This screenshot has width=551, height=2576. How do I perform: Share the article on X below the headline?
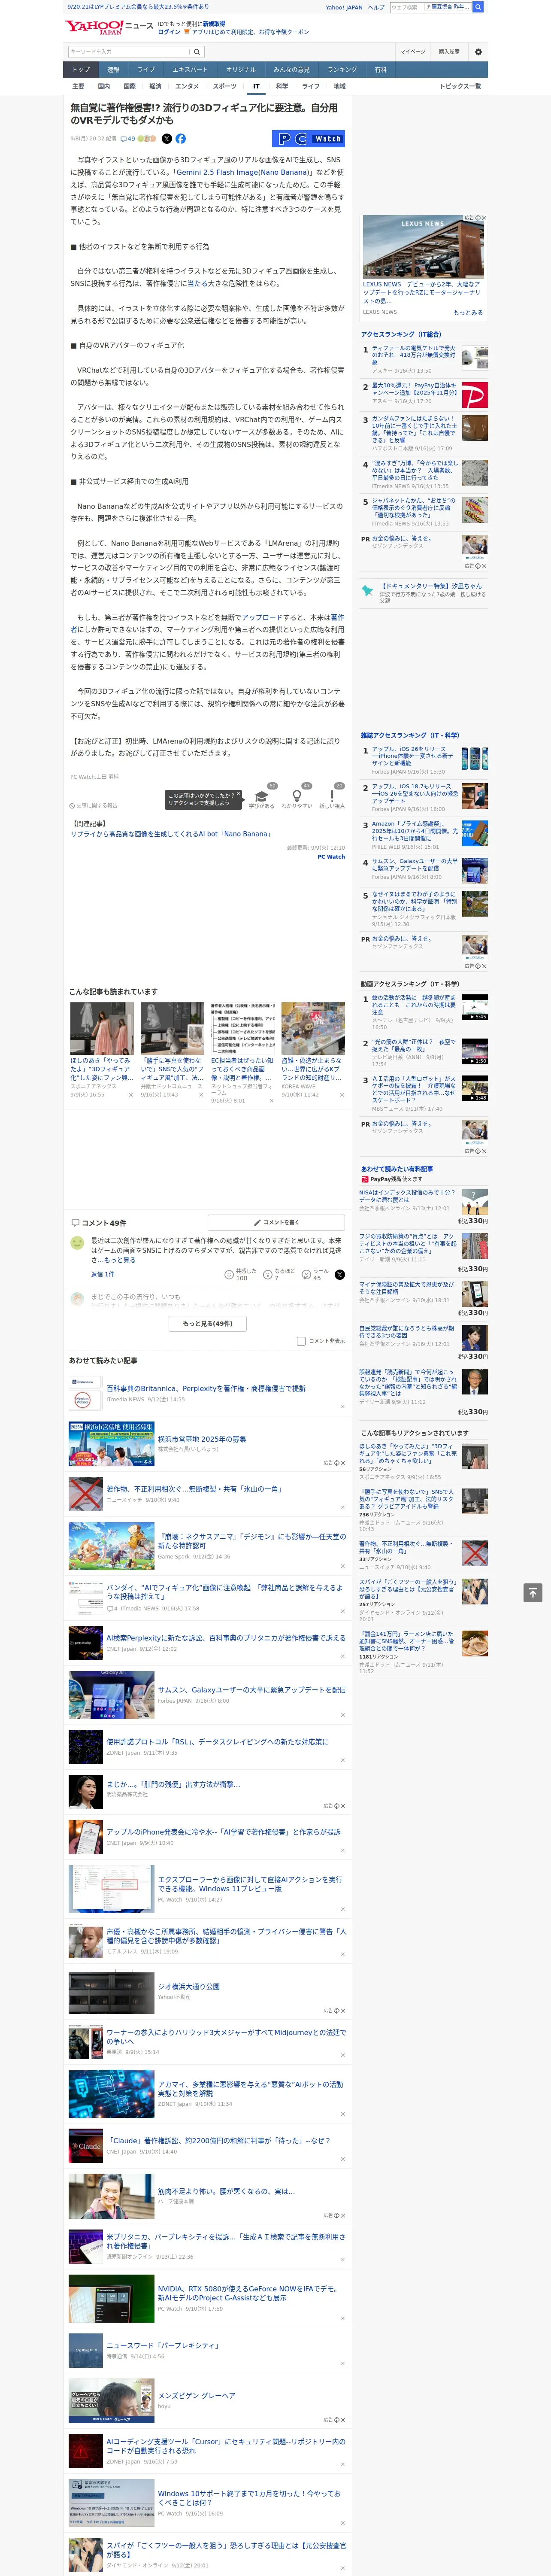pos(167,139)
